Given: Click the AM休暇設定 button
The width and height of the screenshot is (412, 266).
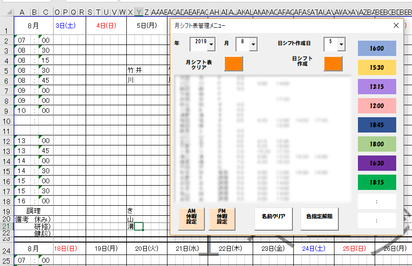Looking at the screenshot, I should [191, 219].
